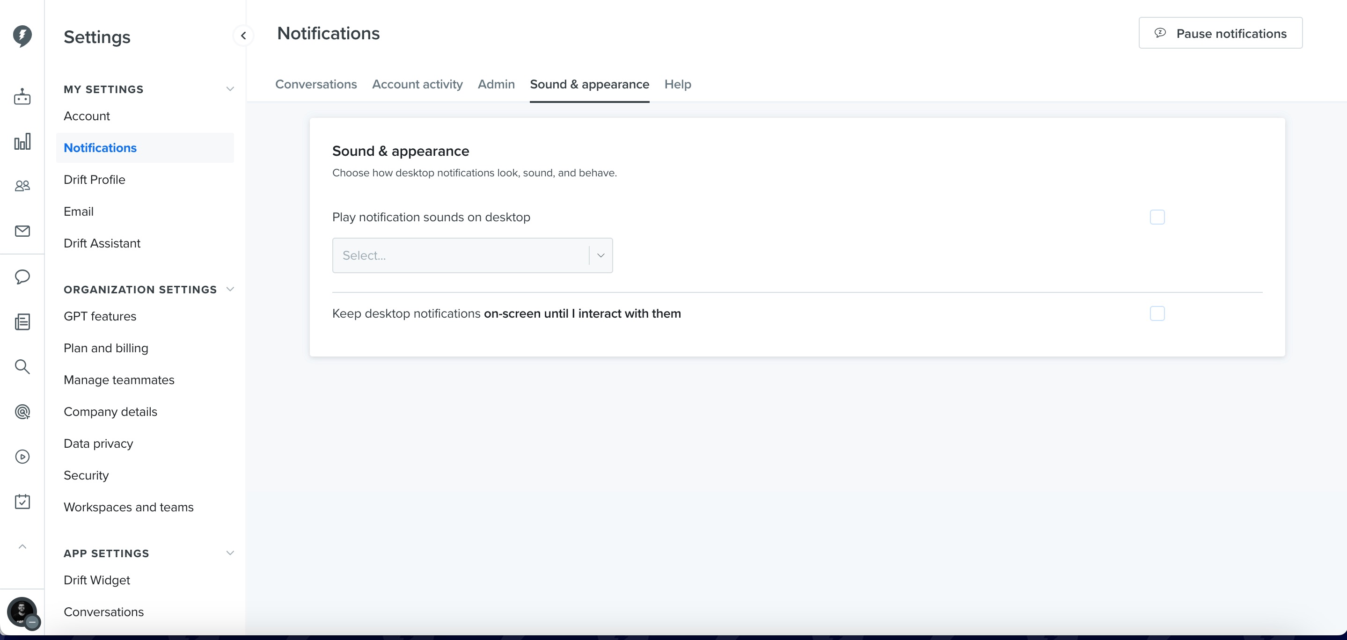
Task: Open the play circle video icon
Action: (x=22, y=457)
